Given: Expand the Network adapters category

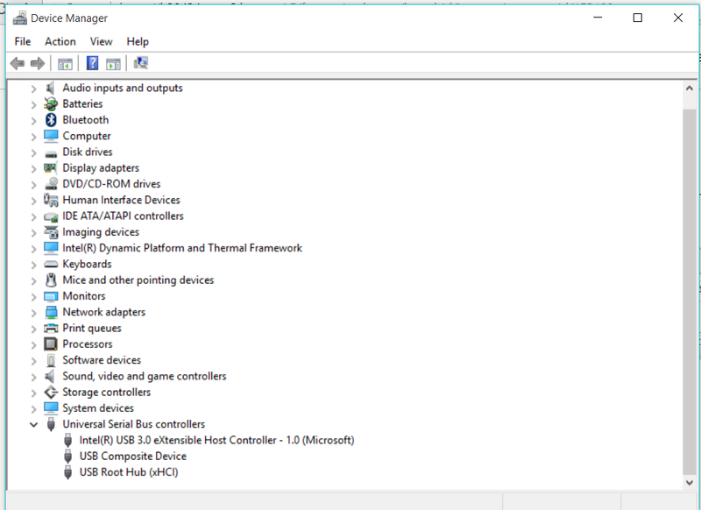Looking at the screenshot, I should tap(33, 313).
